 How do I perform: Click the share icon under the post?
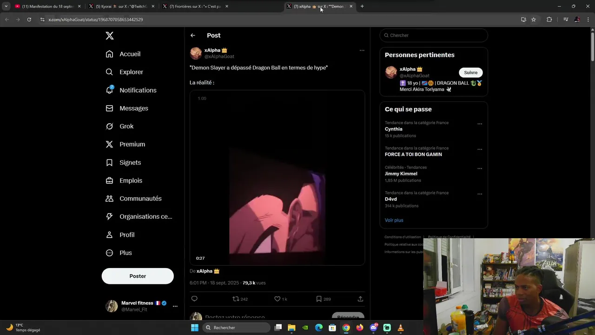[360, 299]
